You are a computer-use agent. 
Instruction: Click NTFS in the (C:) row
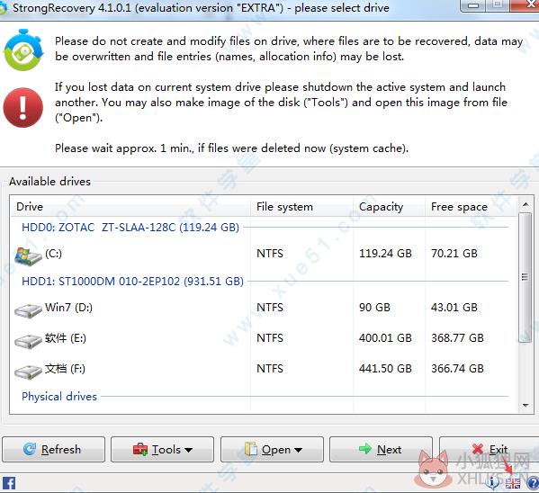[270, 254]
